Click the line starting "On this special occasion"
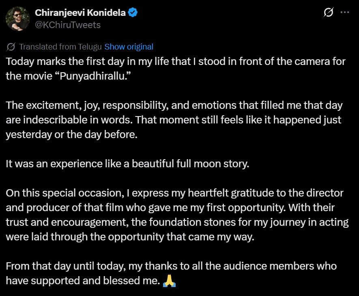 (174, 193)
